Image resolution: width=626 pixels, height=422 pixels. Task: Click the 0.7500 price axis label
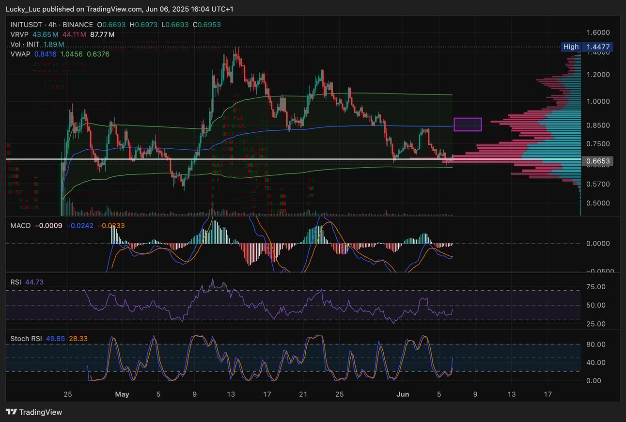click(598, 144)
